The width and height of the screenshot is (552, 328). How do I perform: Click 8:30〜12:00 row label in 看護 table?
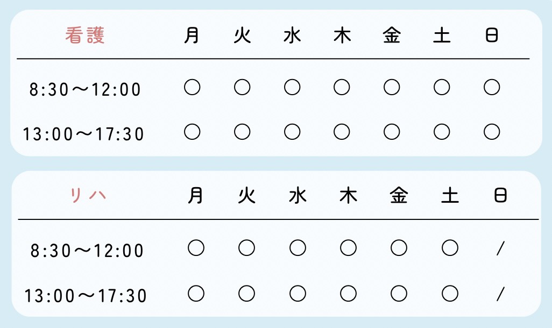[86, 89]
